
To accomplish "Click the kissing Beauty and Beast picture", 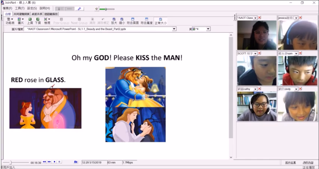I will (x=136, y=87).
